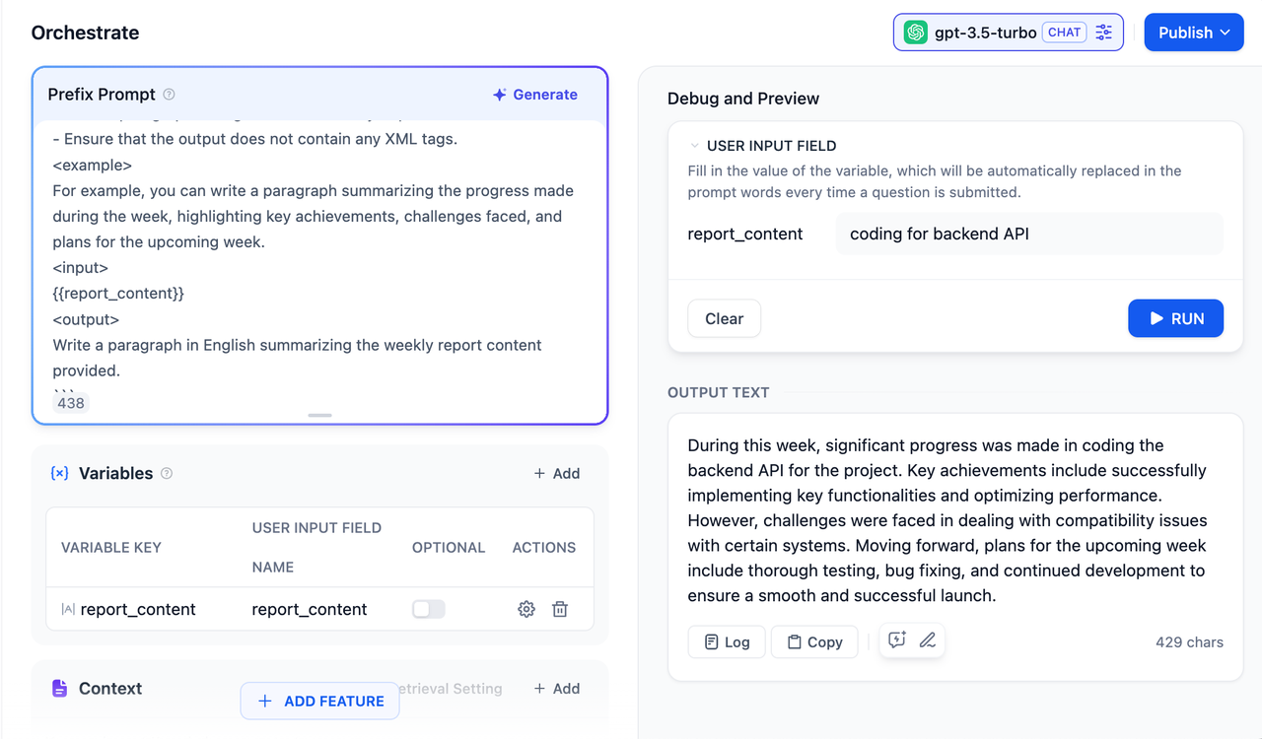The image size is (1262, 739).
Task: Click the annotation add icon under output
Action: coord(896,640)
